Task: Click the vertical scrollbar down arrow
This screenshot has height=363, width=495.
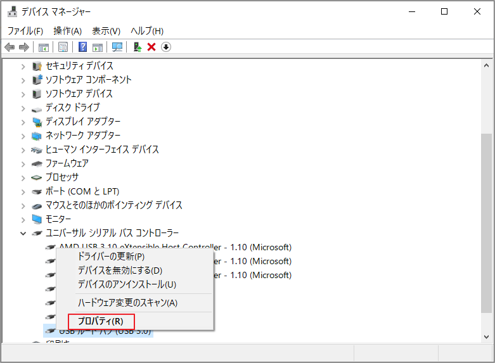Action: pos(486,337)
